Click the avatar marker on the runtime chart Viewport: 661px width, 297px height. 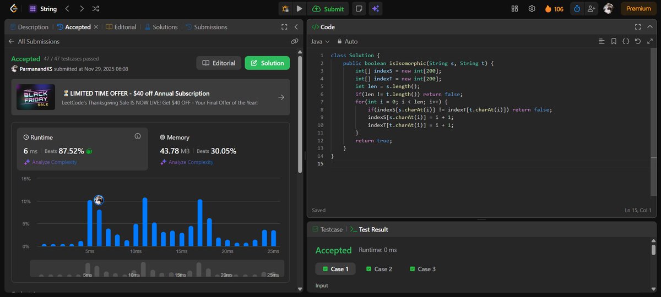[x=99, y=200]
